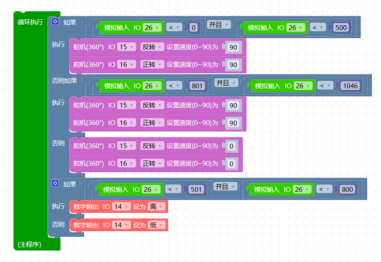Expand the 并且 dropdown between 801 and 1046 conditions
The height and width of the screenshot is (262, 381).
[x=226, y=83]
